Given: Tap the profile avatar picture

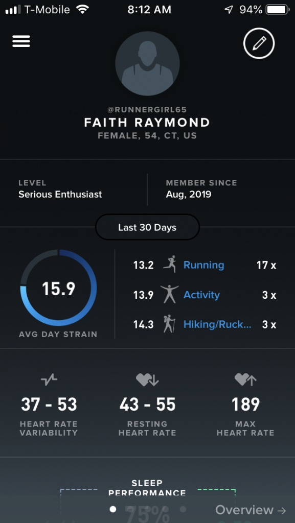Looking at the screenshot, I should (x=147, y=64).
